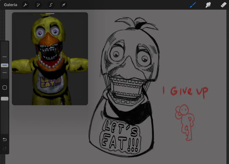Screen dimensions: 229x164
Task: Tap the blue brush size slider handle
Action: point(5,65)
